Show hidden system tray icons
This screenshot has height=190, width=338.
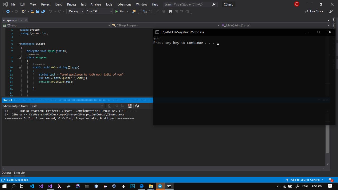click(278, 186)
